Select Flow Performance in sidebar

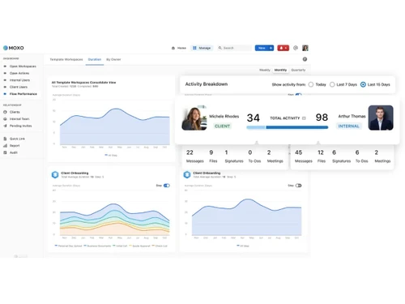[23, 94]
